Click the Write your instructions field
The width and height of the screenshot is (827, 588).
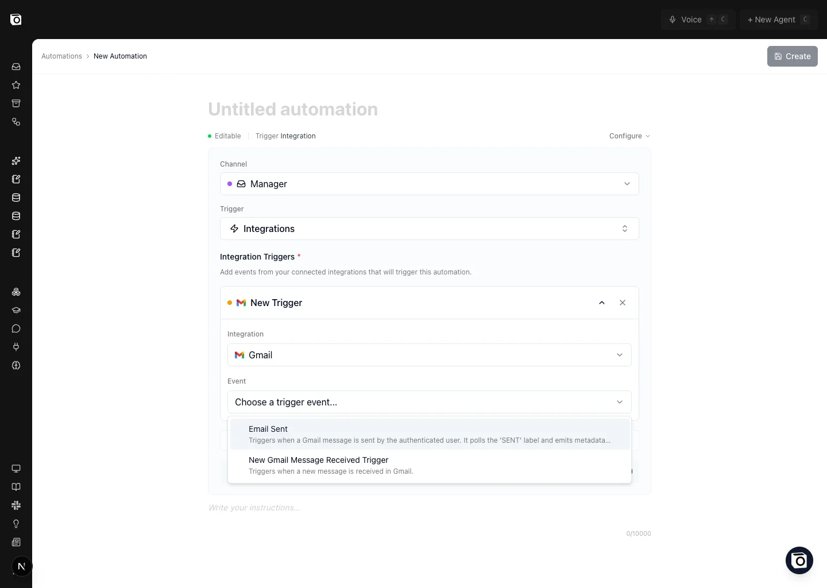coord(430,508)
